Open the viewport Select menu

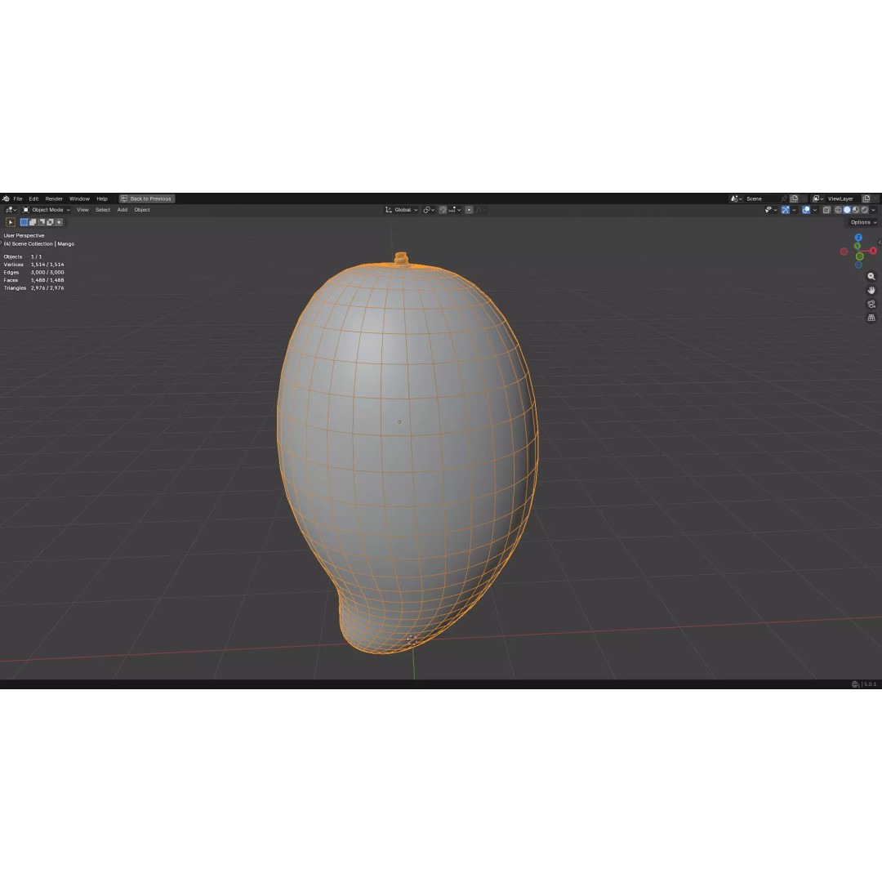[x=103, y=210]
